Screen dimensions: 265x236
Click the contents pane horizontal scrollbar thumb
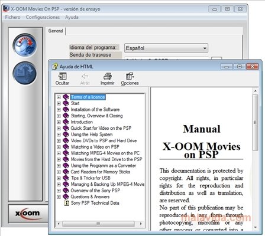pos(98,224)
